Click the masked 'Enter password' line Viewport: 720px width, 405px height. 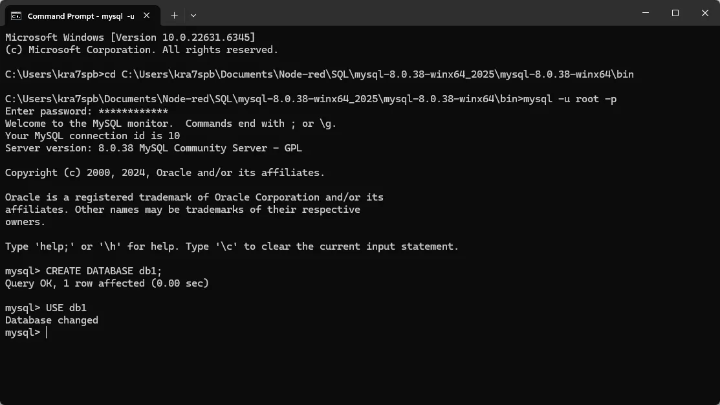(86, 111)
